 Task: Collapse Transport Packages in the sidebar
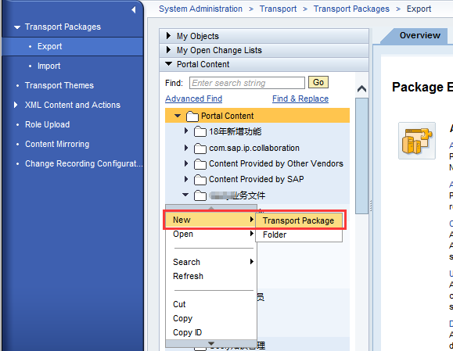coord(17,27)
